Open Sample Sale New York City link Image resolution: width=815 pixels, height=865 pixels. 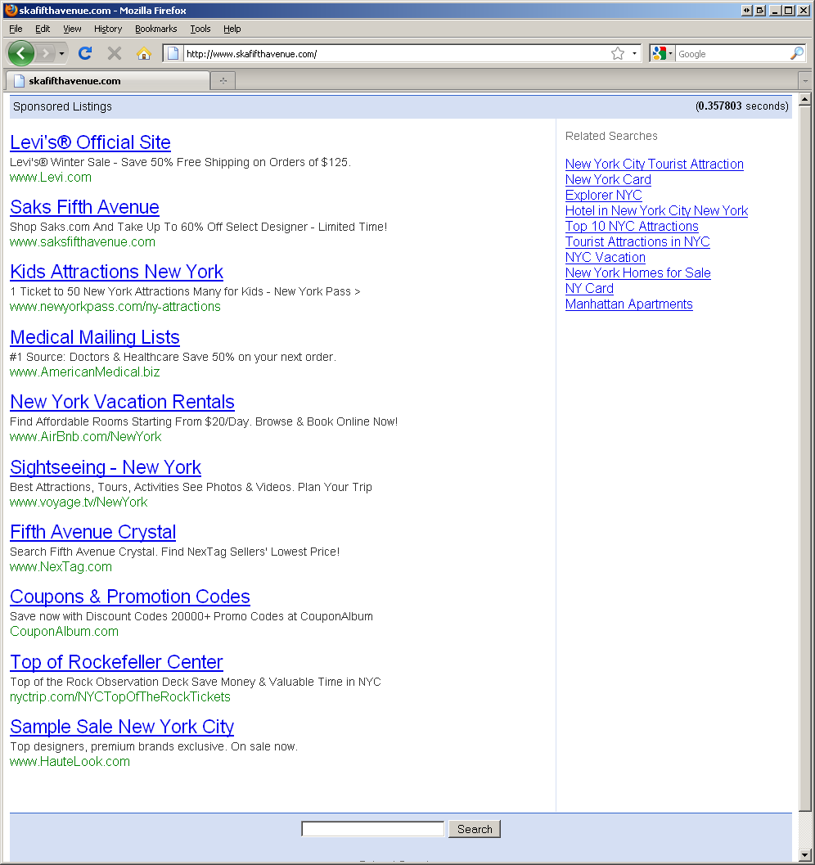coord(122,727)
